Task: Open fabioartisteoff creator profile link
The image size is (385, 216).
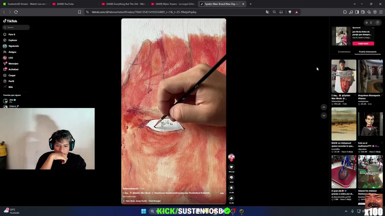Action: (x=131, y=189)
